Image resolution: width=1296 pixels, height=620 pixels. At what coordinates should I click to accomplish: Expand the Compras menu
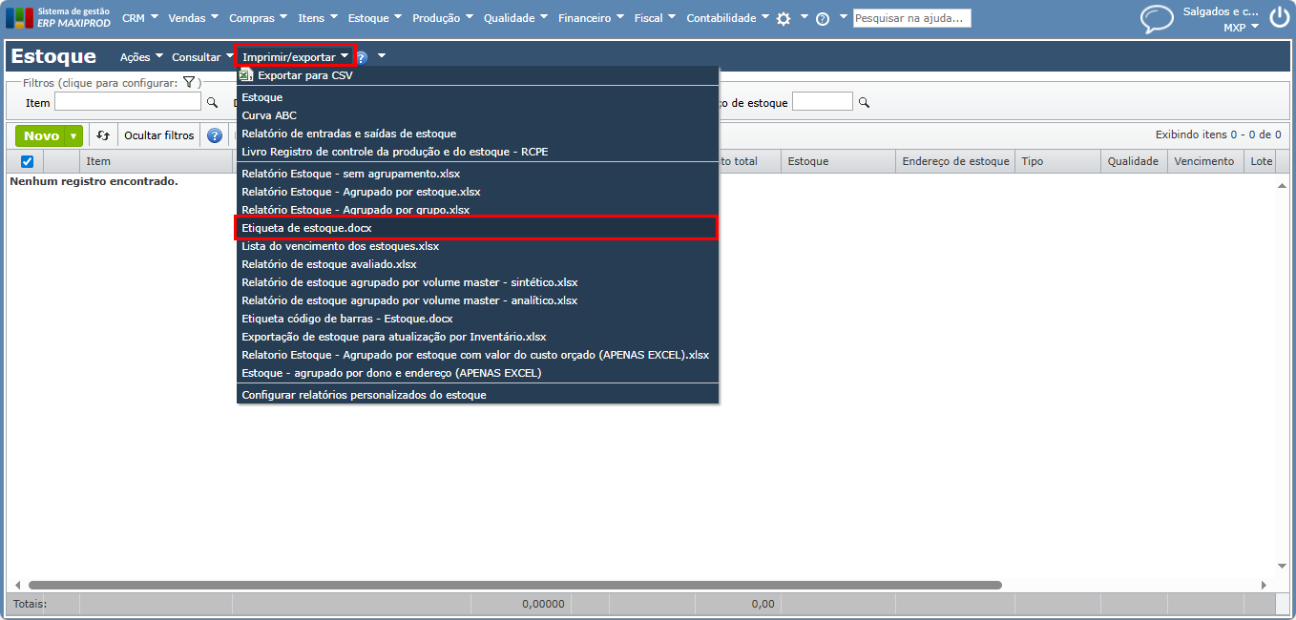(258, 18)
